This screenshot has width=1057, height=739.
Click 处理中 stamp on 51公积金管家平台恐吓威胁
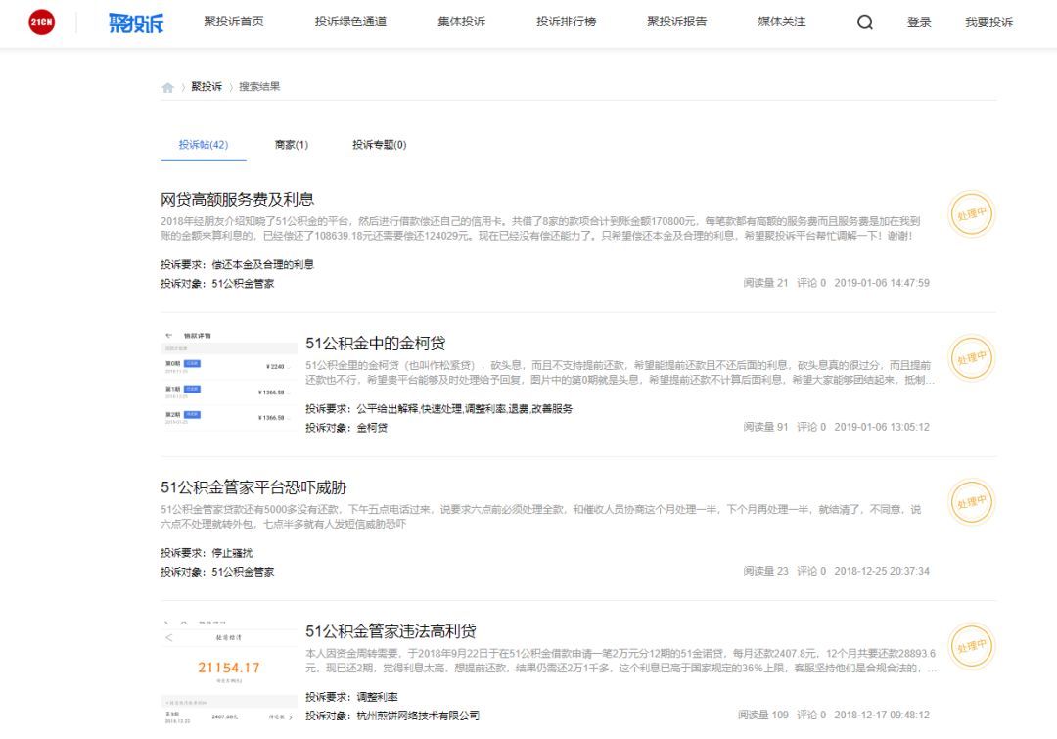(971, 502)
